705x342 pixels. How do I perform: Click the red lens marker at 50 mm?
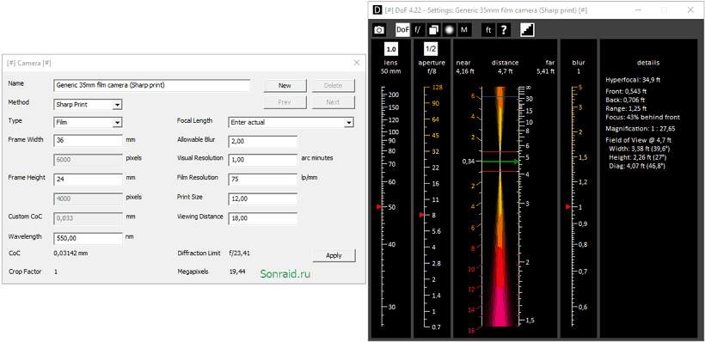pos(378,207)
